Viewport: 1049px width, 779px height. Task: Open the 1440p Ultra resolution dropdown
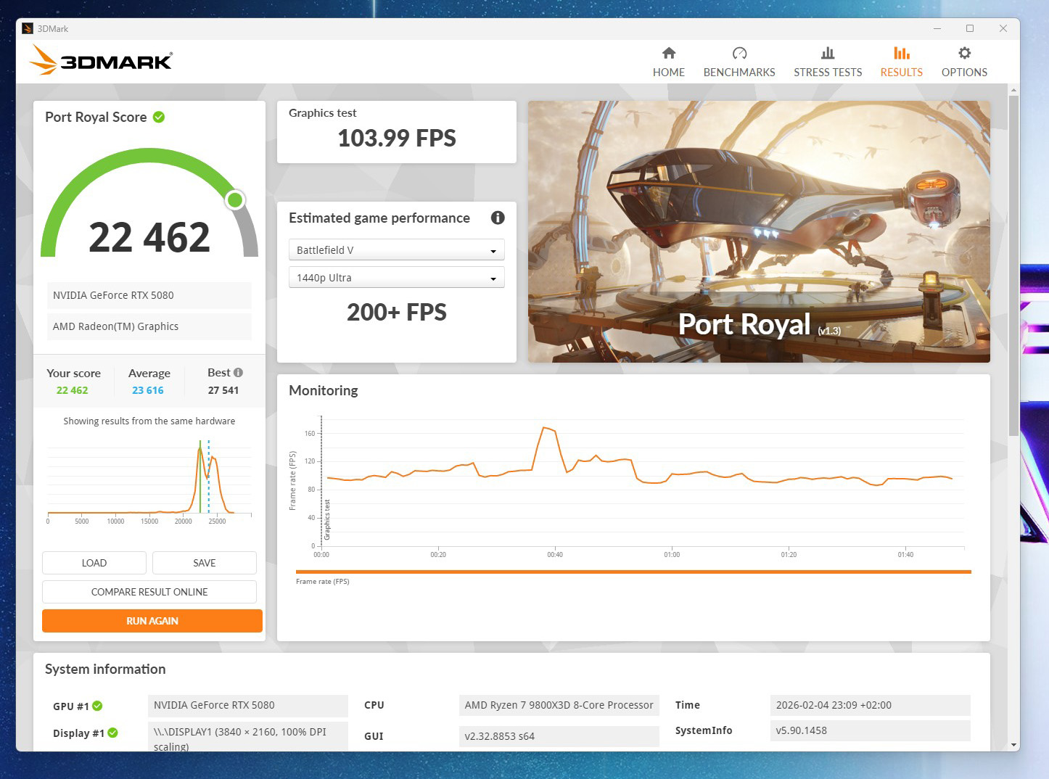396,278
